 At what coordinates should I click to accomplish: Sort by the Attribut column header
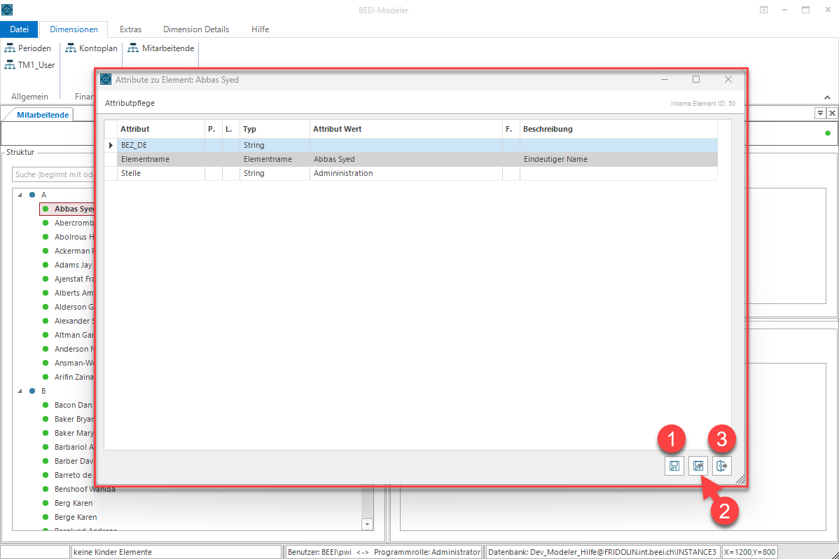coord(161,129)
